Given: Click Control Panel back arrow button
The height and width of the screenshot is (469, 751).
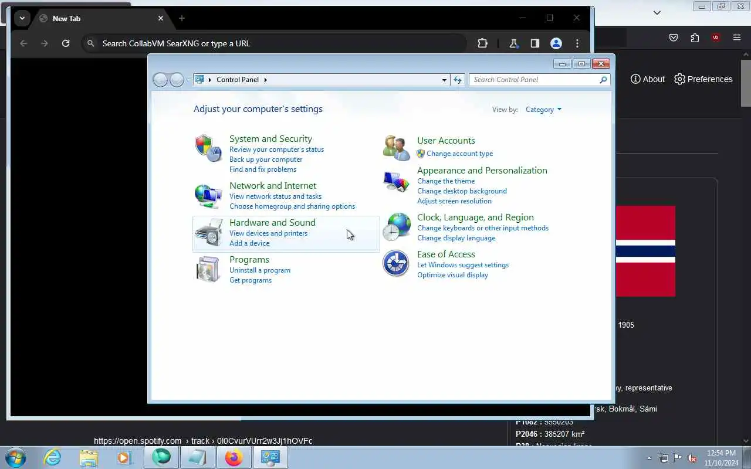Looking at the screenshot, I should point(160,80).
